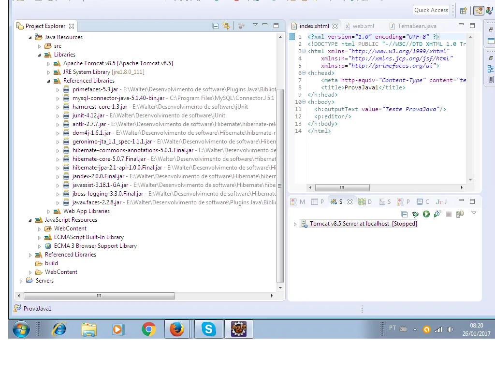Click the Open Perspective icon
Image resolution: width=495 pixels, height=371 pixels.
(x=464, y=10)
